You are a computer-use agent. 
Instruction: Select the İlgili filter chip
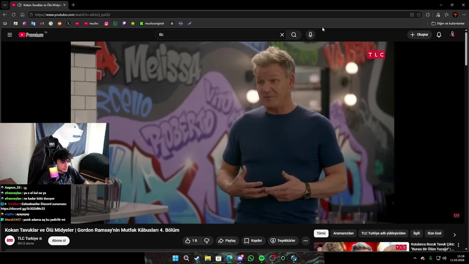[417, 234]
